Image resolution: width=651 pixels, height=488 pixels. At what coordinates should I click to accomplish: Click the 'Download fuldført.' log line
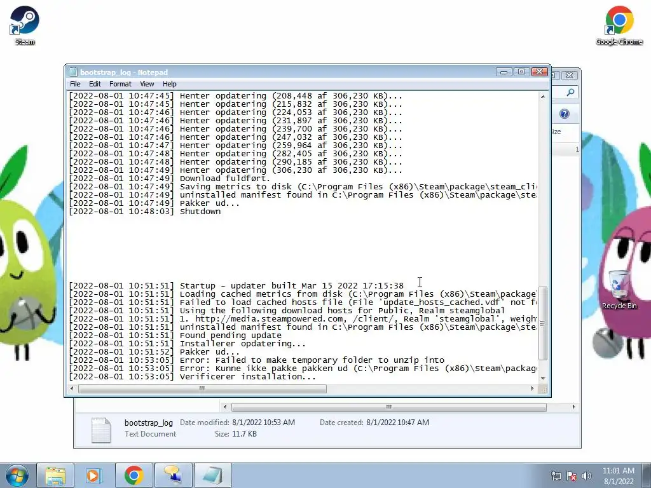point(169,179)
